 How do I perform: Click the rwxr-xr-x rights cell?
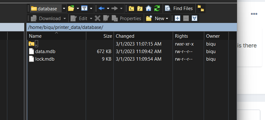184,44
